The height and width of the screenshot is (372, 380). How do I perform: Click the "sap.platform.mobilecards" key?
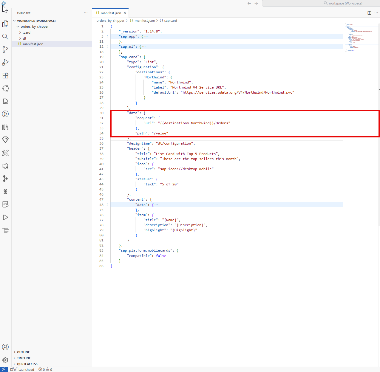click(146, 250)
